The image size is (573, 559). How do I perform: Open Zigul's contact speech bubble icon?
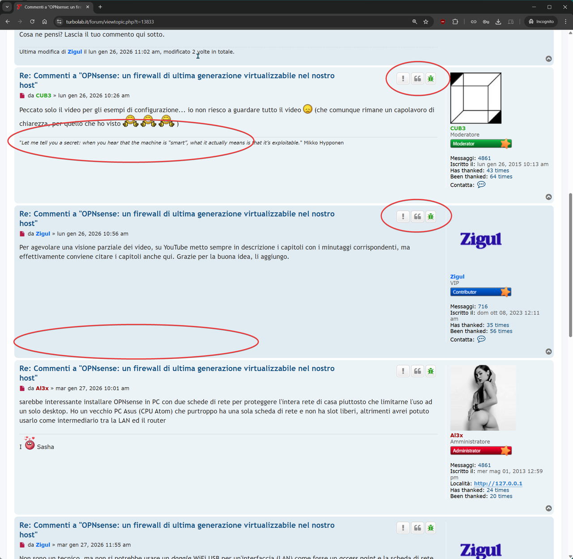click(481, 339)
